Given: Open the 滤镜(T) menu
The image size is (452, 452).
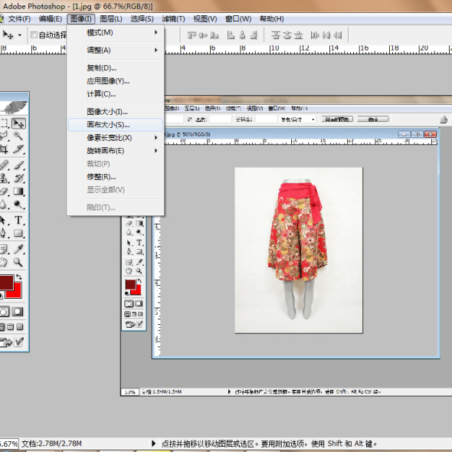Looking at the screenshot, I should [173, 19].
